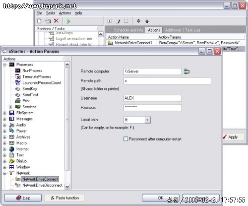This screenshot has width=248, height=206.
Task: Click the red X delete icon in toolbar
Action: (56, 21)
